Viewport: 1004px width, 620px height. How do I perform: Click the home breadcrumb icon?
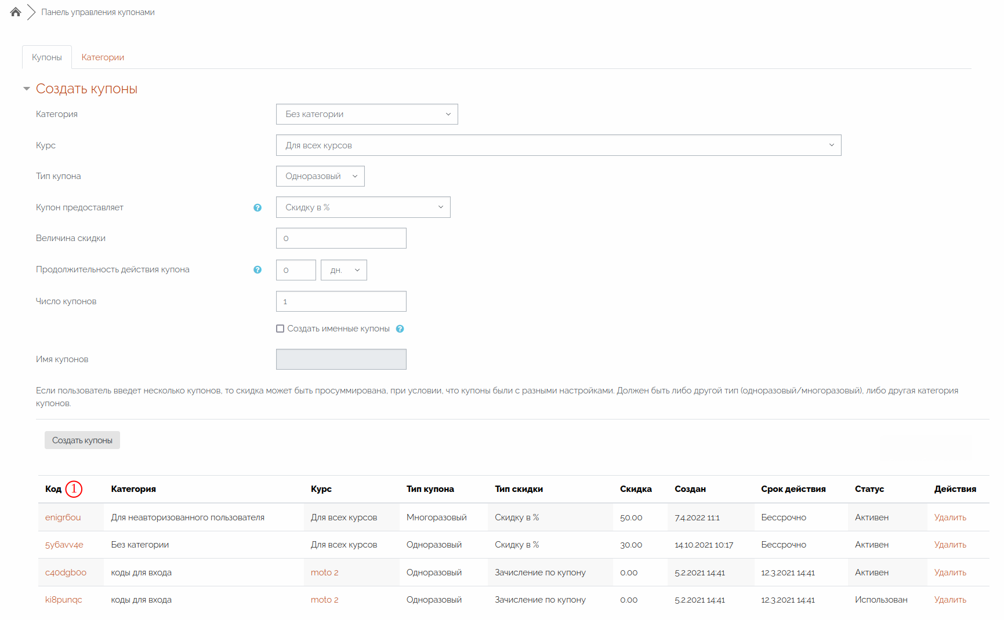point(16,12)
